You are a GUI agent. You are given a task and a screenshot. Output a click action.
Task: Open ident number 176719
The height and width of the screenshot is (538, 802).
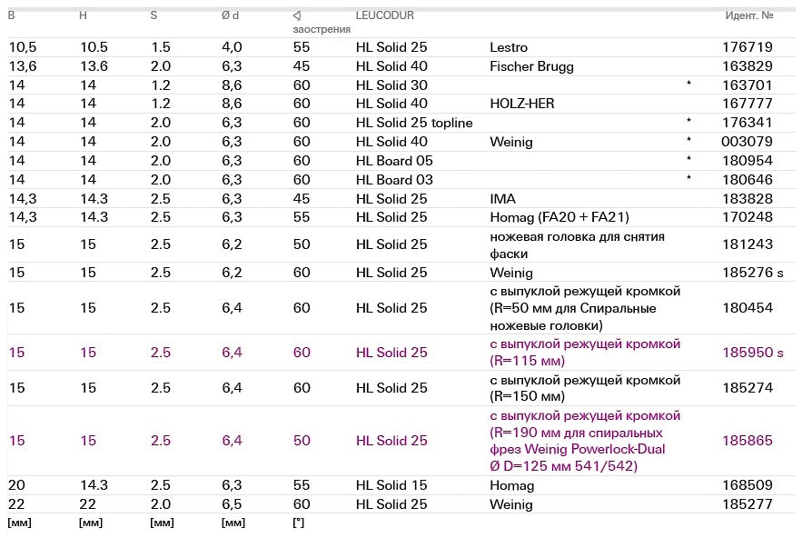(x=748, y=47)
